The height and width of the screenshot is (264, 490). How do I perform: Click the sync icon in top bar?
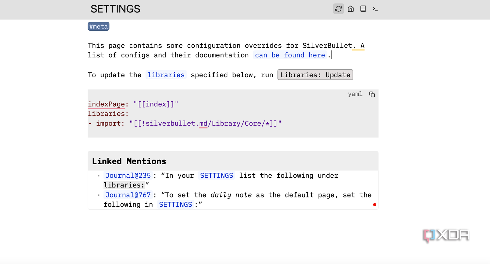pos(338,9)
